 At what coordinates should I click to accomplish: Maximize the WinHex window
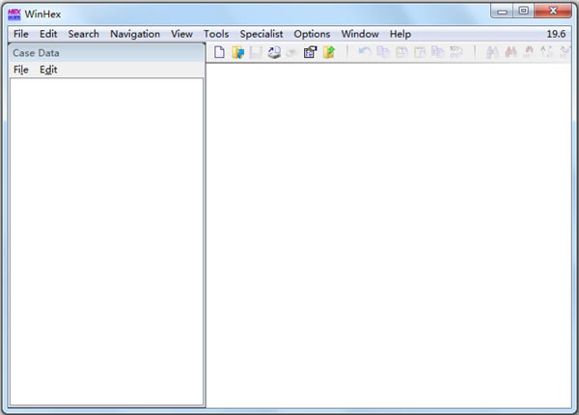(x=523, y=11)
